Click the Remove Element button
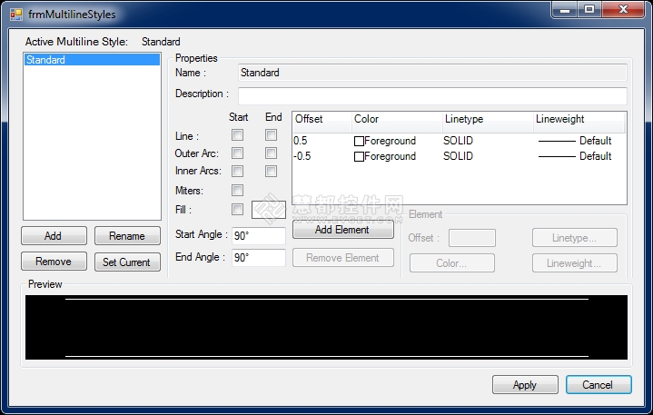Screen dimensions: 653x415 (x=343, y=258)
